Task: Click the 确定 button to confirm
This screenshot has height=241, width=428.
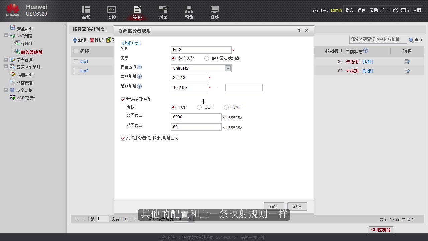Action: point(274,206)
